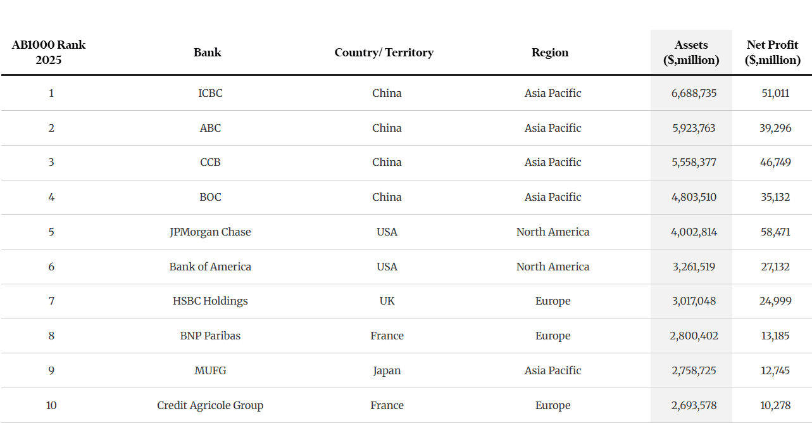This screenshot has height=423, width=812.
Task: Click ICBC's assets value 6,688,735
Action: click(x=694, y=93)
